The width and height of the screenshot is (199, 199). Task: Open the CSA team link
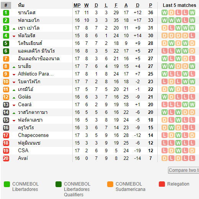[23, 151]
